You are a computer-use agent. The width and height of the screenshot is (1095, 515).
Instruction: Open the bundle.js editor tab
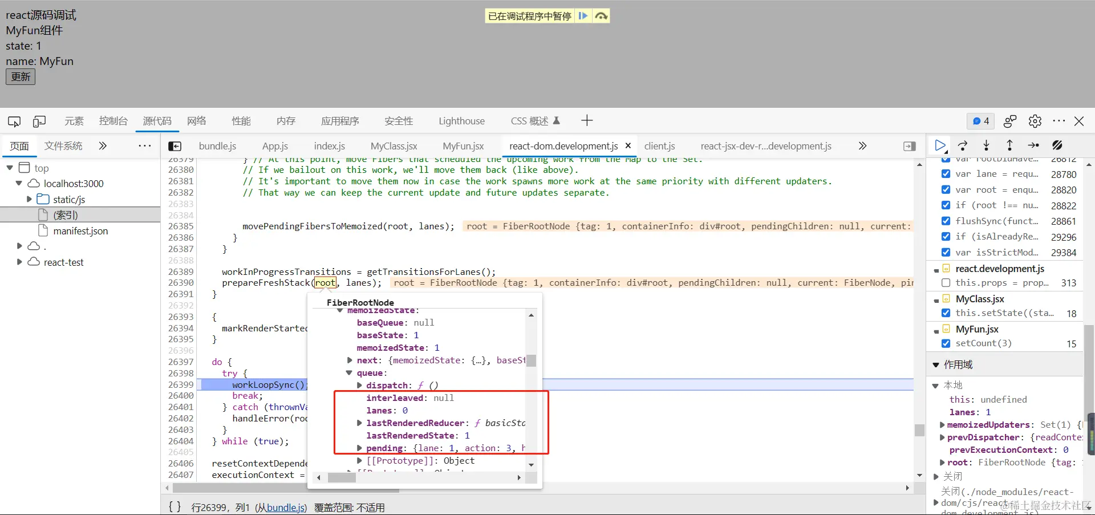tap(217, 146)
